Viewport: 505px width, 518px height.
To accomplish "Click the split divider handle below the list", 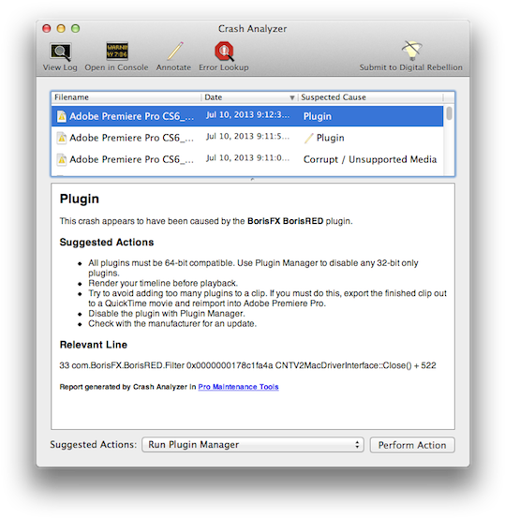I will point(253,180).
